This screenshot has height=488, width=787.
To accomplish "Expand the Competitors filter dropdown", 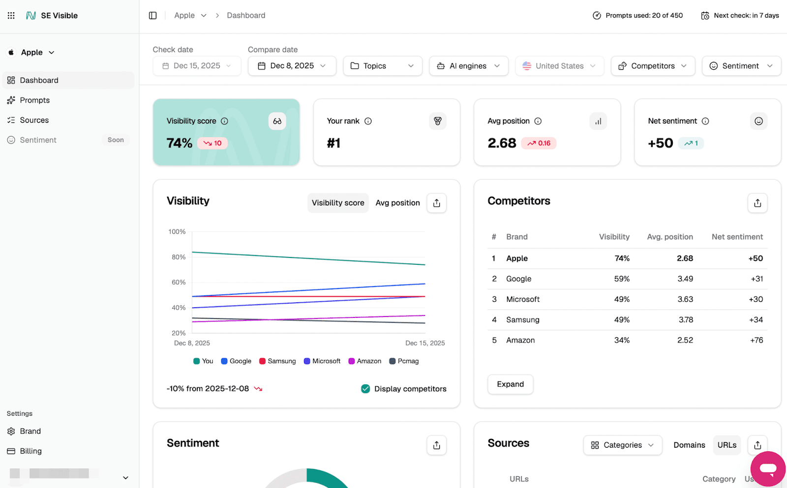I will (x=652, y=65).
